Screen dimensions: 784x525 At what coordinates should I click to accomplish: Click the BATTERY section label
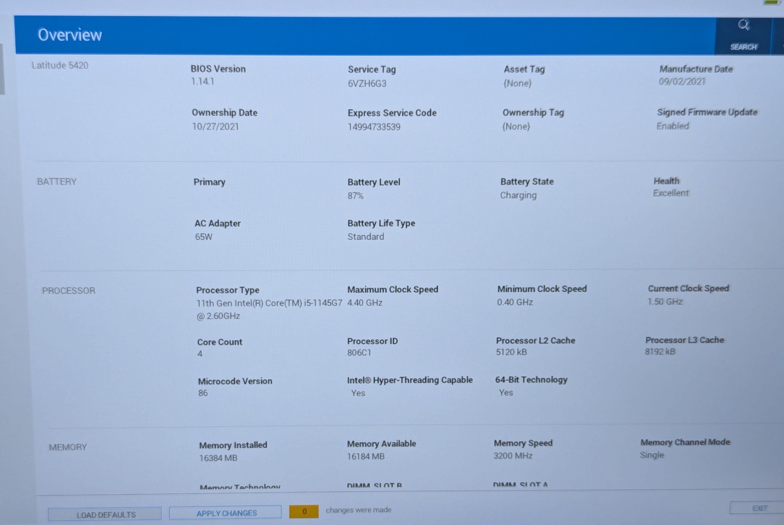point(57,182)
